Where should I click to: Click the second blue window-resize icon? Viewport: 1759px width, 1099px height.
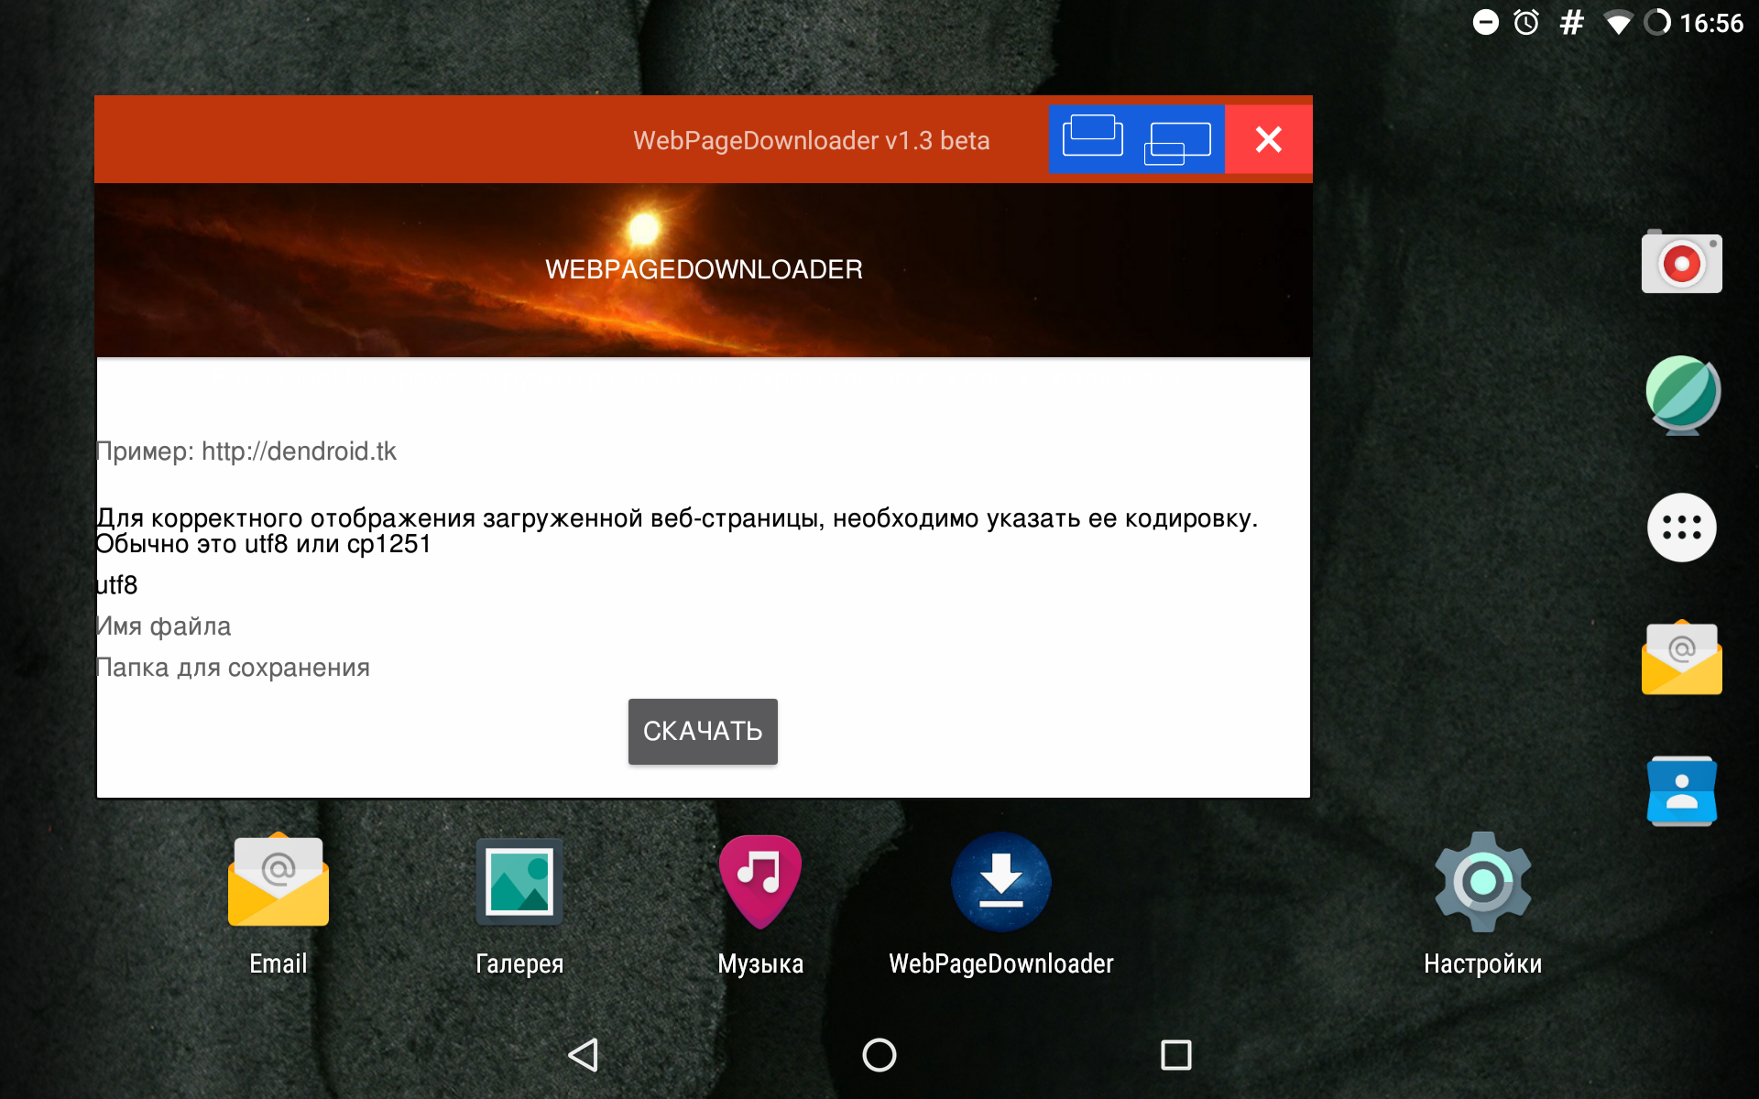pos(1178,141)
